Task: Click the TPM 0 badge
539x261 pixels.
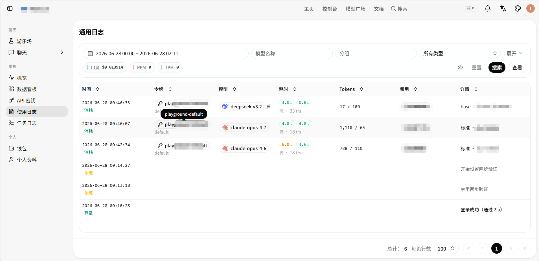Action: pos(170,67)
